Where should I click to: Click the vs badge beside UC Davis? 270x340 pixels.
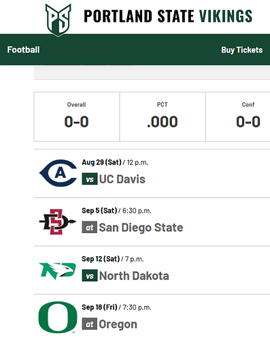(x=90, y=179)
